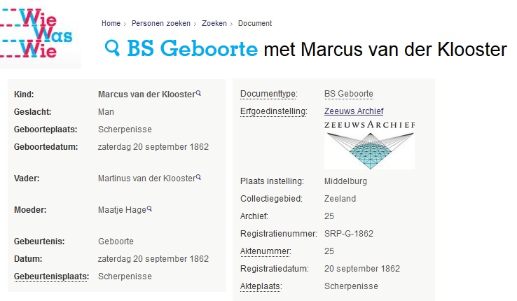This screenshot has height=301, width=517.
Task: Click the father name Martinus van der Klooster
Action: coord(146,178)
